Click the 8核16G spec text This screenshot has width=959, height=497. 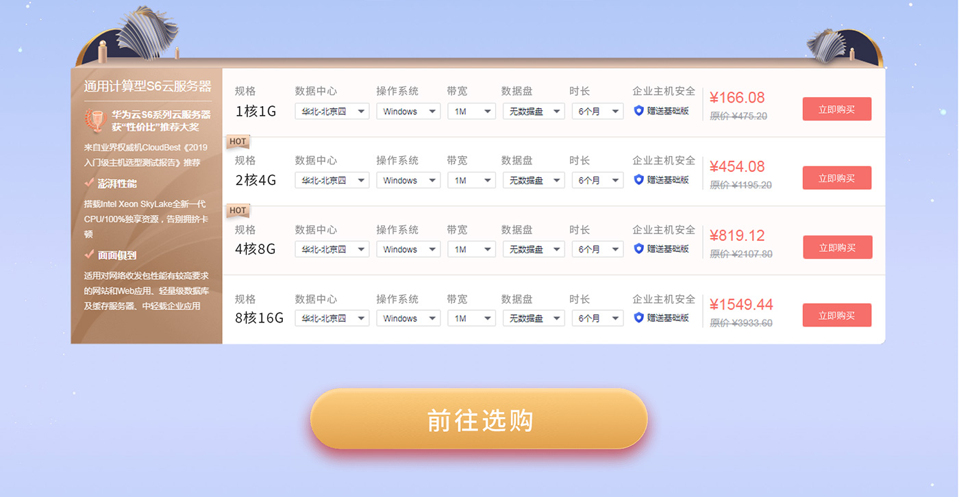pyautogui.click(x=259, y=318)
